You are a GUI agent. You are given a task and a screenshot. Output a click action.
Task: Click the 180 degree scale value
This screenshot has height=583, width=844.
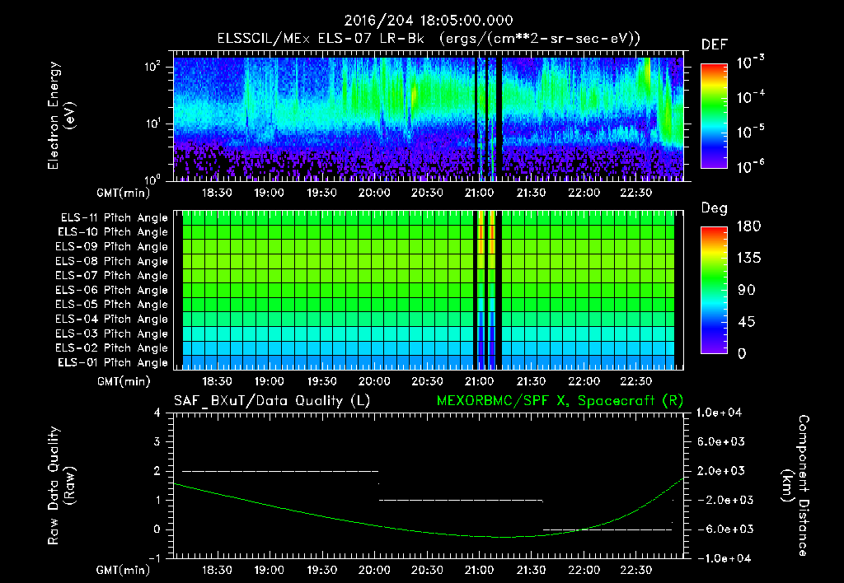(x=748, y=226)
